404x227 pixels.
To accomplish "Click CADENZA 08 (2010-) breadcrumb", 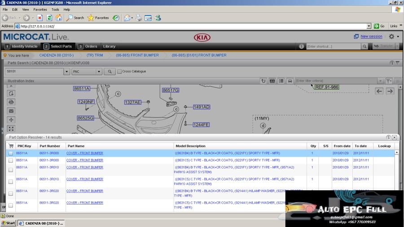I will 57,55.
